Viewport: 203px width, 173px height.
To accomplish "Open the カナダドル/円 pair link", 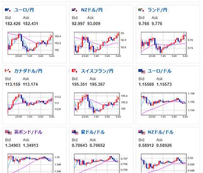I will 28,71.
